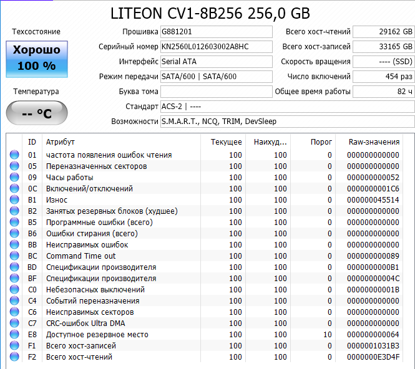Click the status icon for Доступное резервное место
This screenshot has width=415, height=369.
pyautogui.click(x=14, y=335)
